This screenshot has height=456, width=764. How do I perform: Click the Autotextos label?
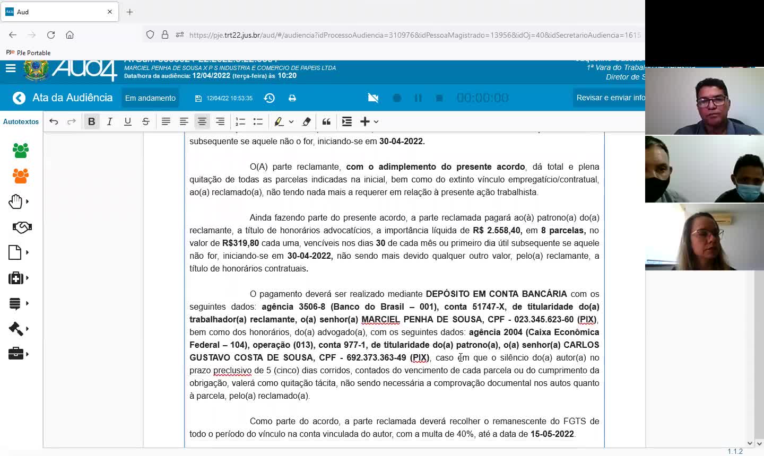pyautogui.click(x=21, y=122)
